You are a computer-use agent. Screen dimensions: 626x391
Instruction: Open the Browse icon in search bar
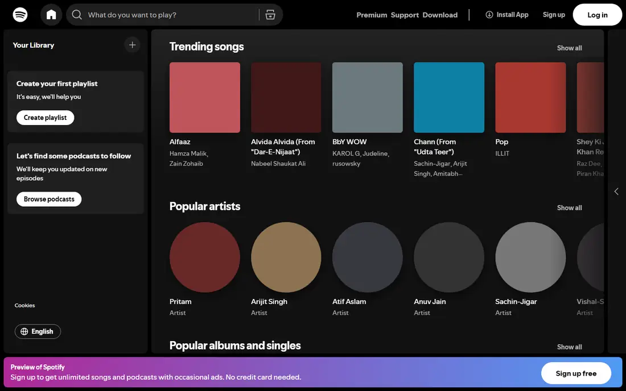pyautogui.click(x=270, y=15)
